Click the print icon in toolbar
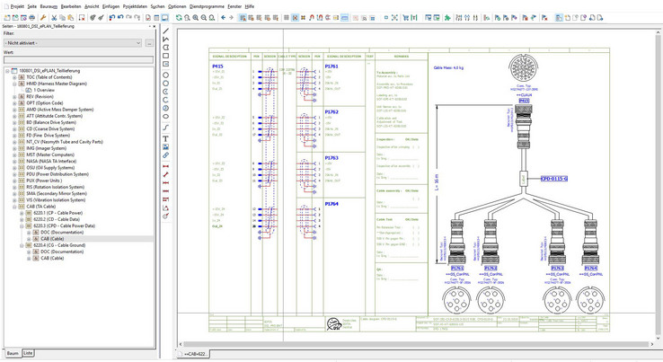The height and width of the screenshot is (362, 663). point(32,17)
